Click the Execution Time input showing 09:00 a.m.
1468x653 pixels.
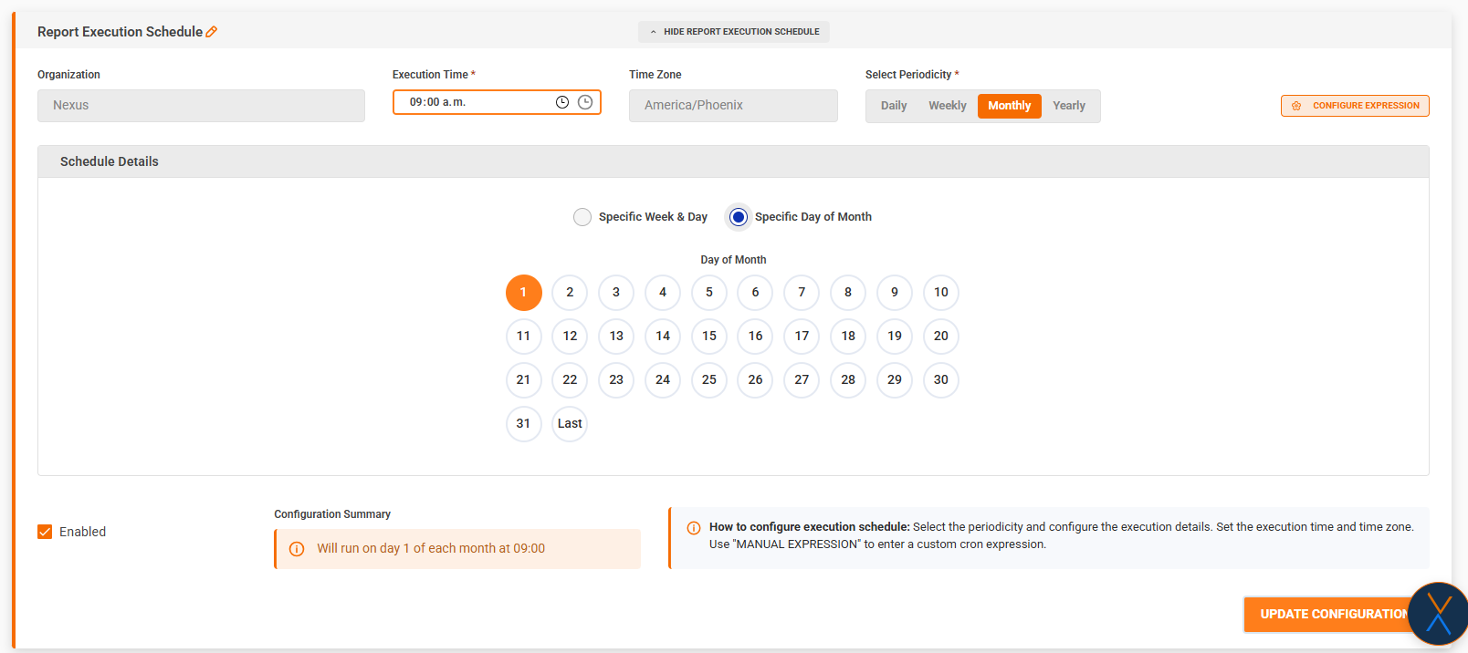click(x=475, y=102)
